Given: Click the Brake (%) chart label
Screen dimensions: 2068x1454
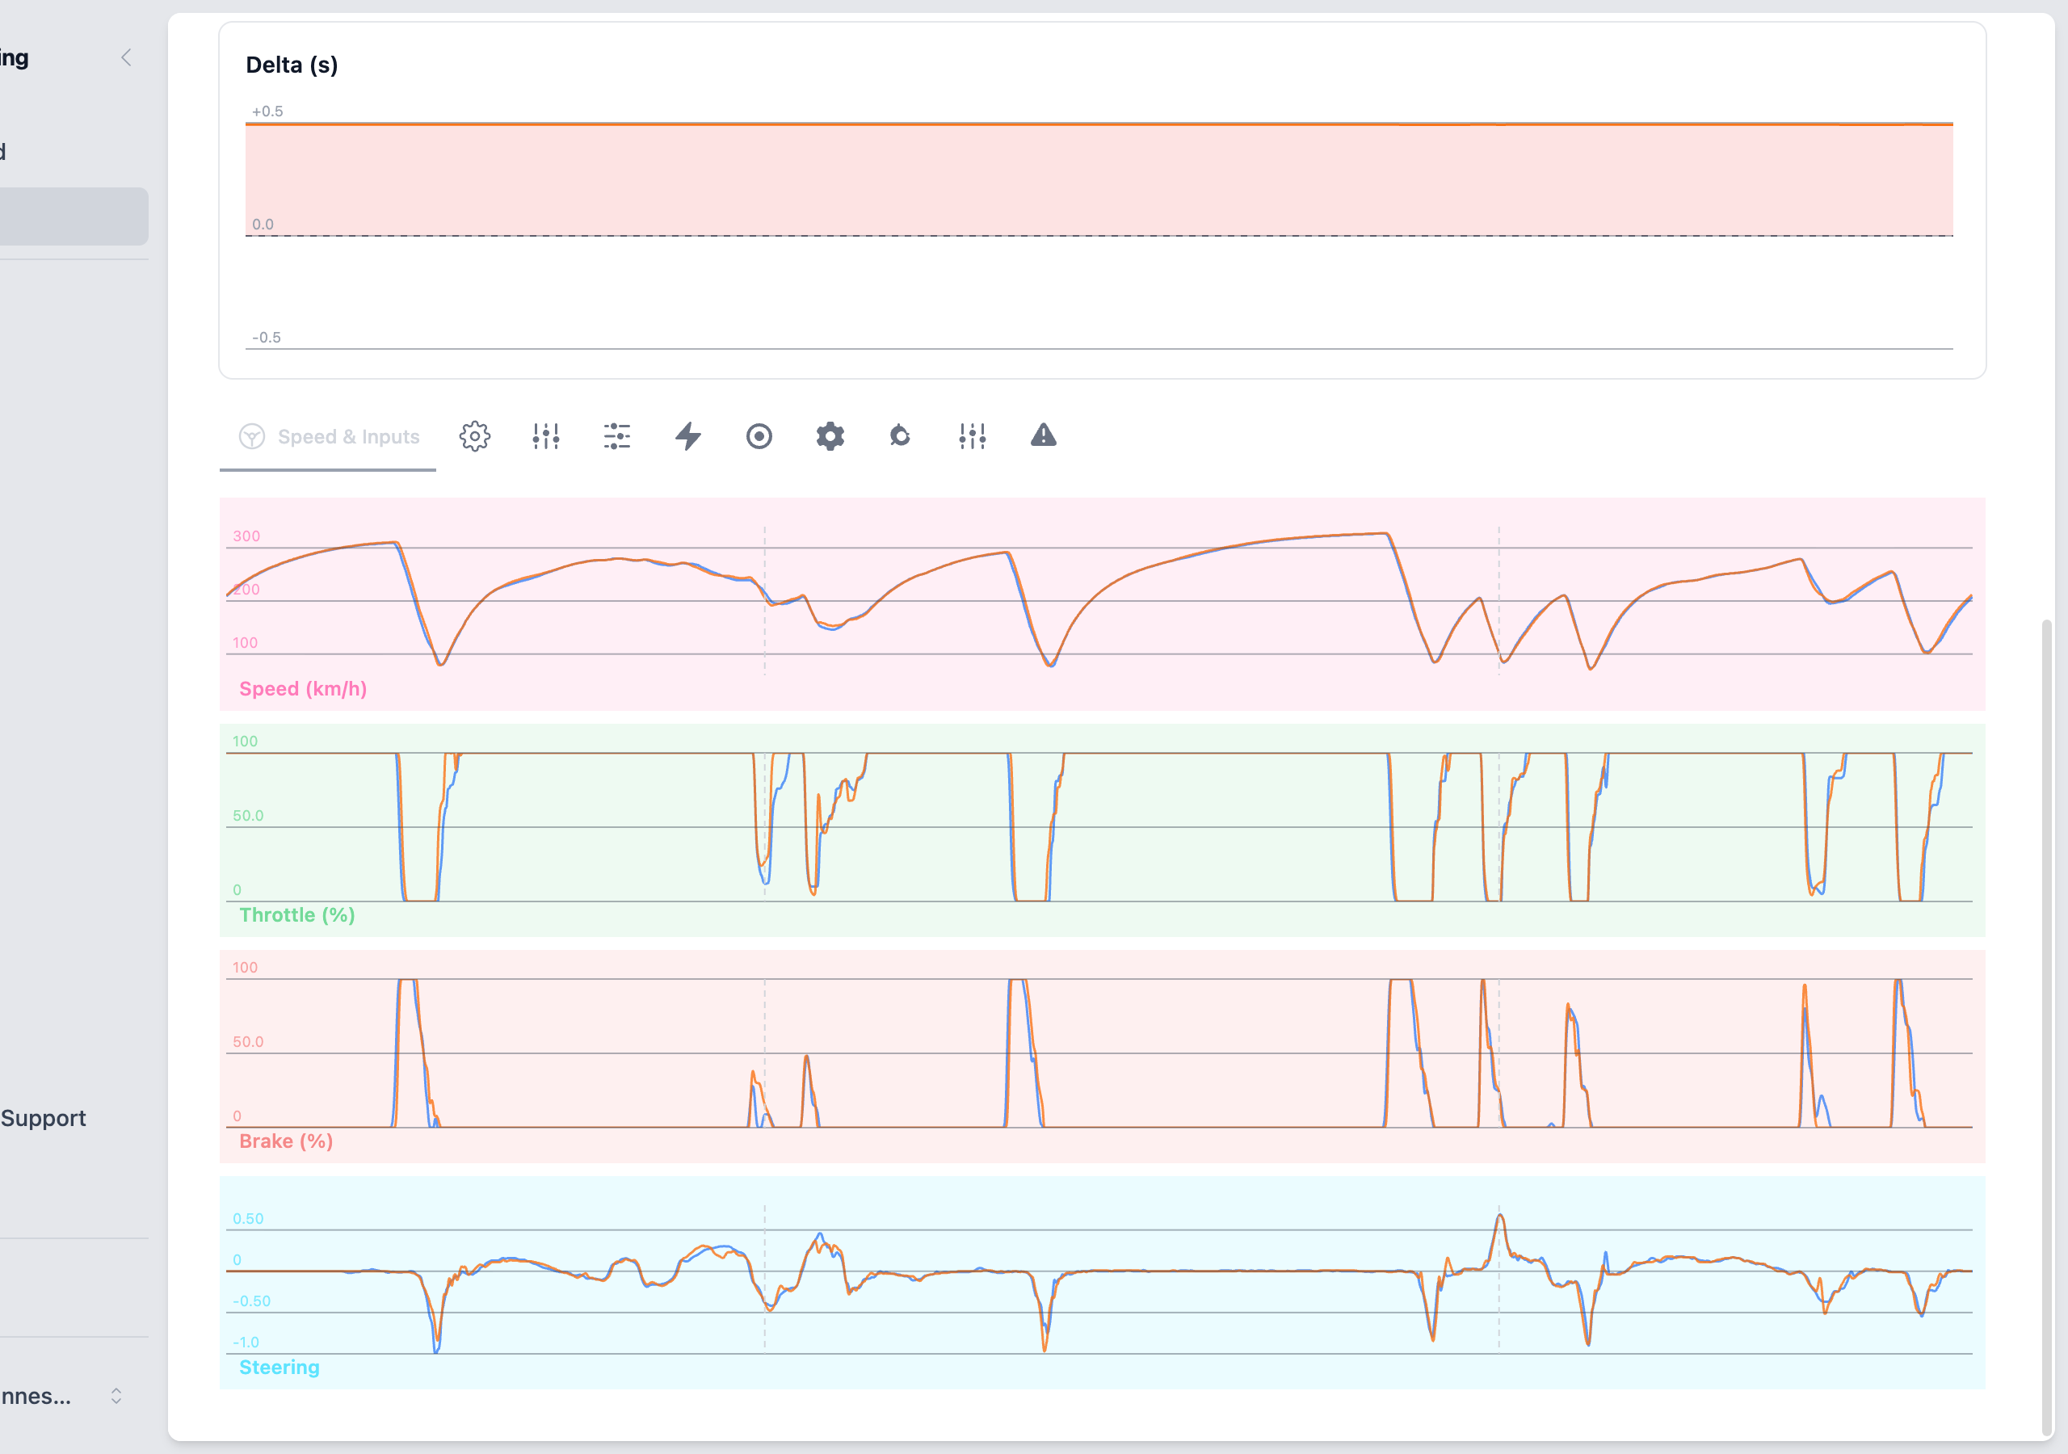Looking at the screenshot, I should (x=287, y=1141).
